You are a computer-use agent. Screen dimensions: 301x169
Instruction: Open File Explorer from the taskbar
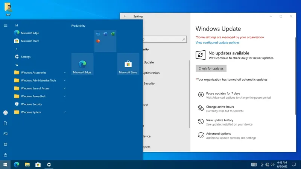pos(27,164)
